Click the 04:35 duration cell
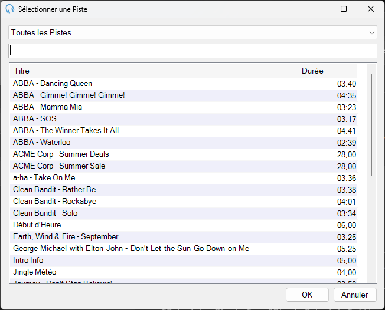Viewport: 385px width, 310px height. point(347,96)
